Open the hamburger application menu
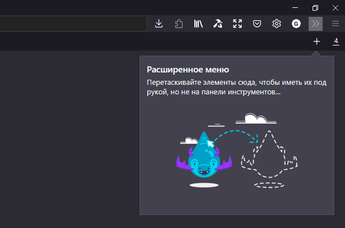 [x=335, y=24]
